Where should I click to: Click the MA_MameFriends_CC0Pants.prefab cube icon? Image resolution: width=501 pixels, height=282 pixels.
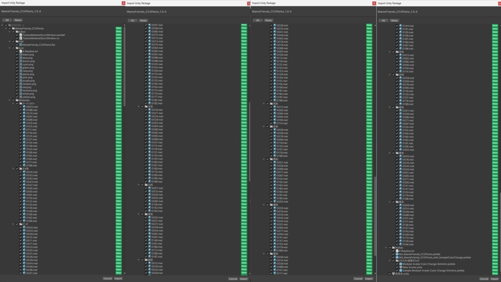pyautogui.click(x=397, y=254)
